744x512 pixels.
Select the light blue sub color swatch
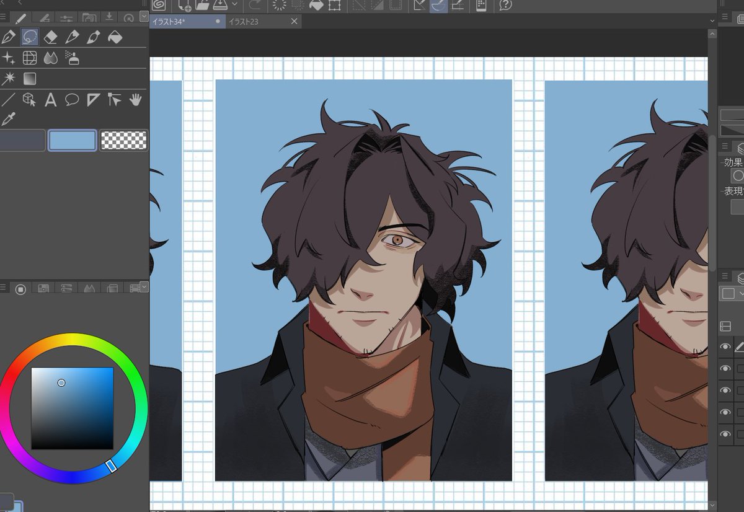coord(73,140)
